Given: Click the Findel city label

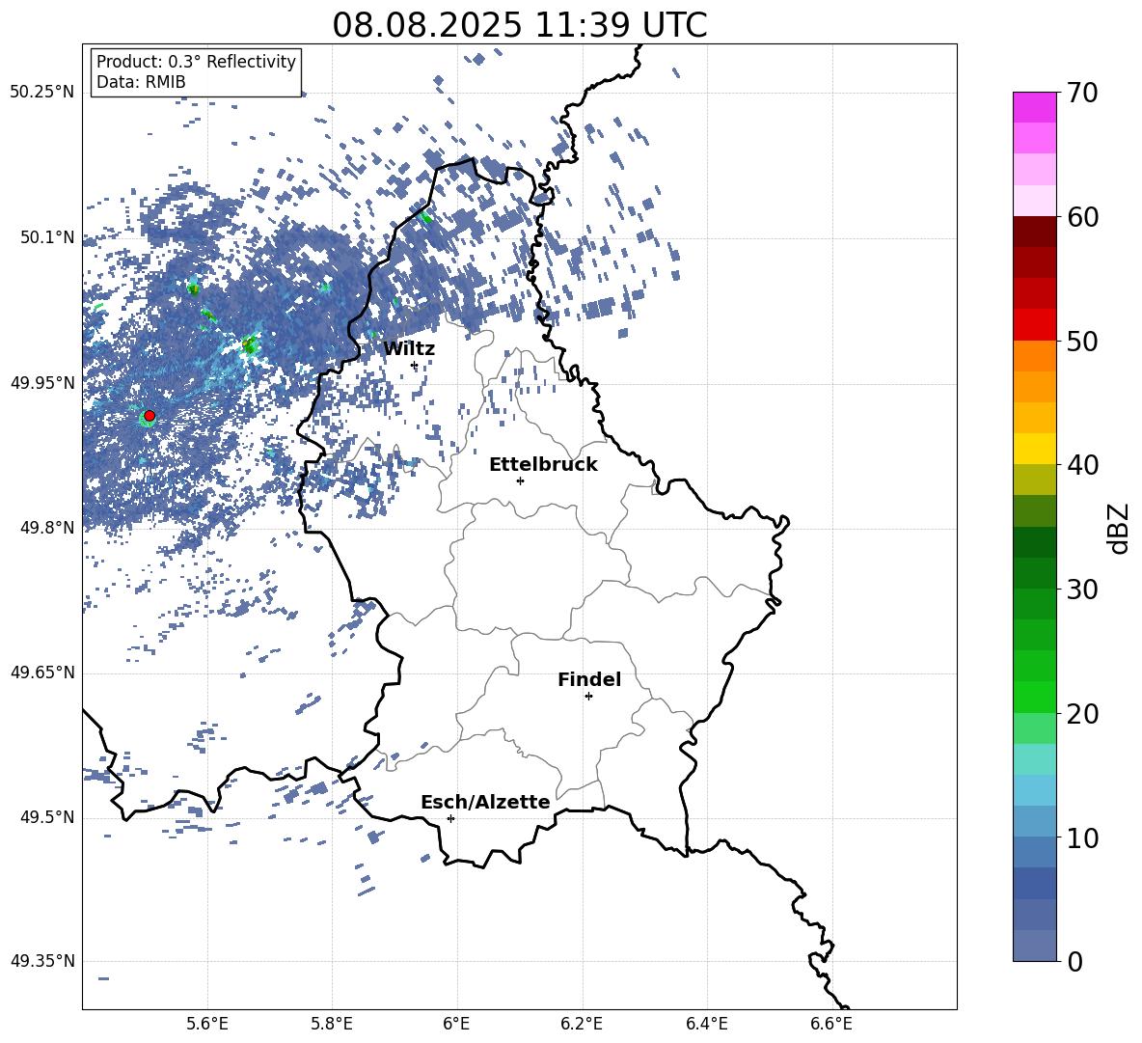Looking at the screenshot, I should pyautogui.click(x=589, y=679).
